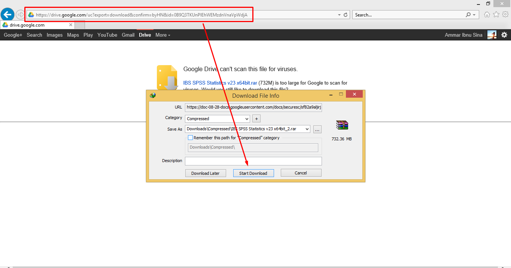Expand the search provider dropdown arrow
Image resolution: width=511 pixels, height=268 pixels.
[474, 15]
